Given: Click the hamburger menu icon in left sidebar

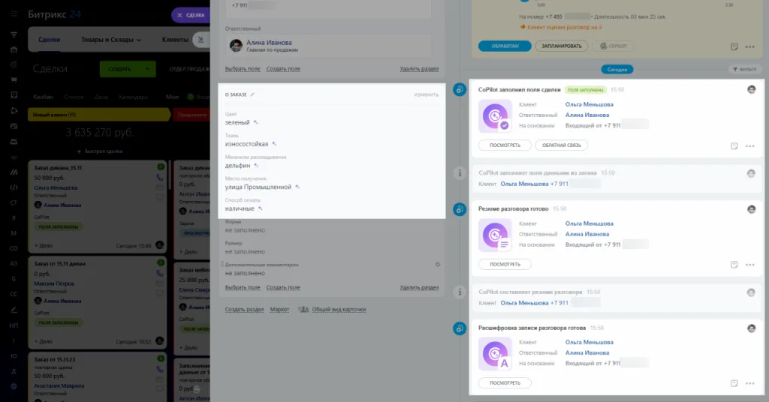Looking at the screenshot, I should click(x=14, y=35).
